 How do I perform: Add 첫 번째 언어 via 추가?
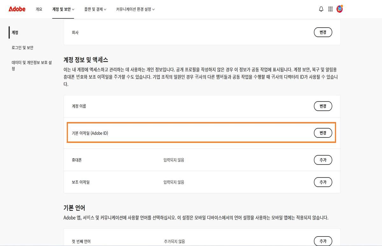[x=323, y=241]
